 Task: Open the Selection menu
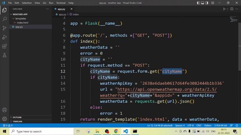click(x=27, y=3)
